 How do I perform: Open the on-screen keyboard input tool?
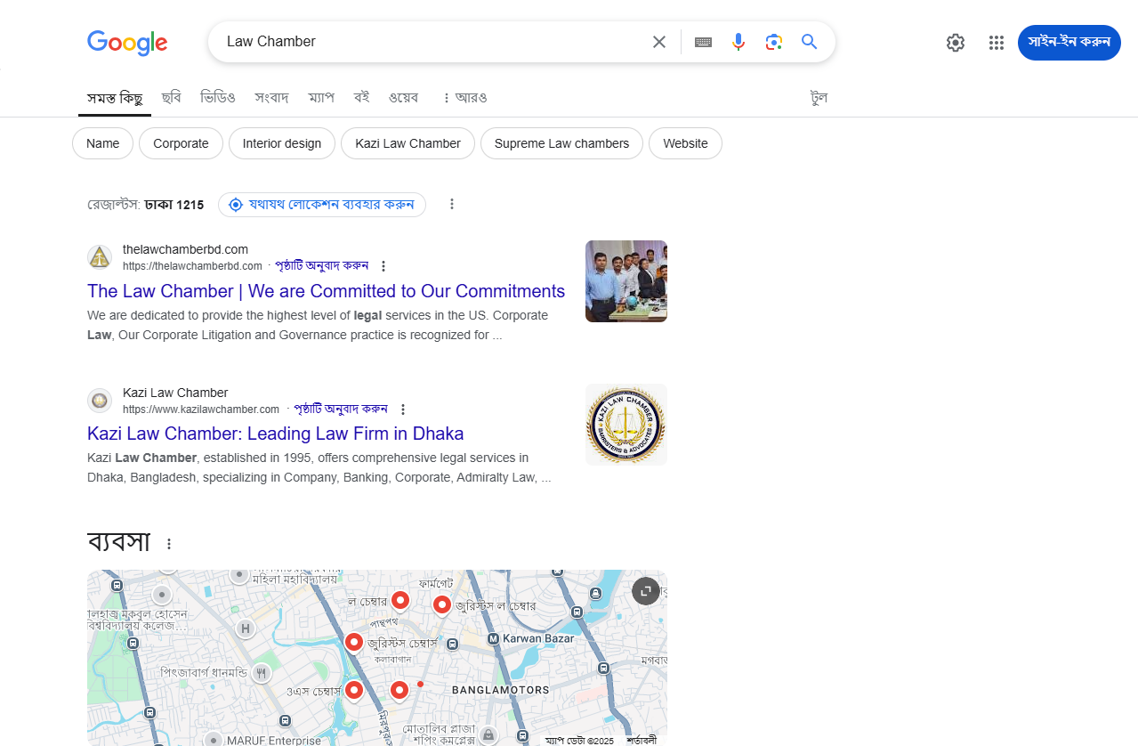[703, 42]
